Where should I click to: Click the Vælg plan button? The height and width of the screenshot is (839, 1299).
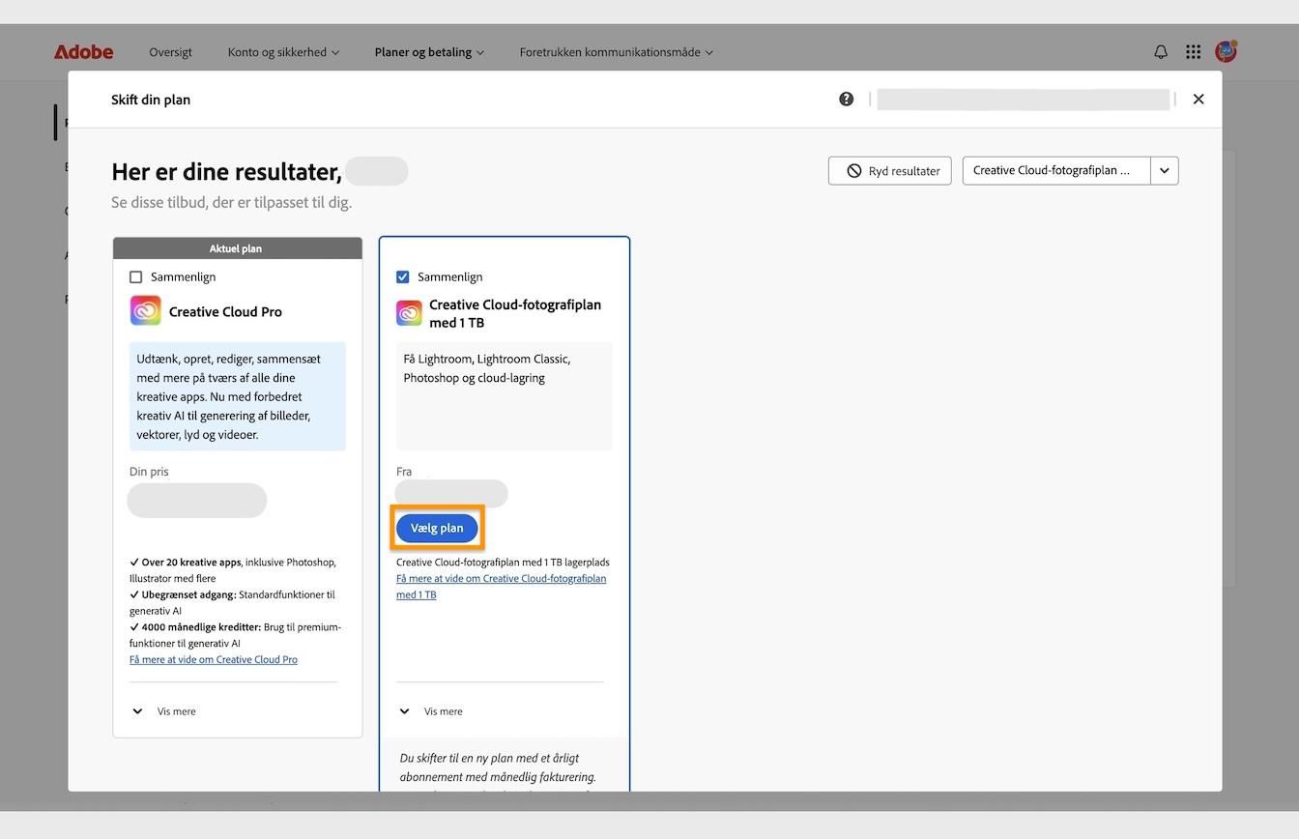(437, 528)
